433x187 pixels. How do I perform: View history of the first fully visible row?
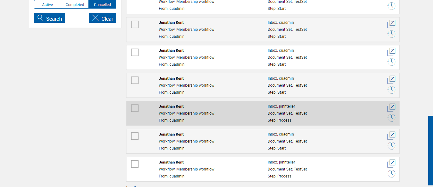[x=391, y=34]
